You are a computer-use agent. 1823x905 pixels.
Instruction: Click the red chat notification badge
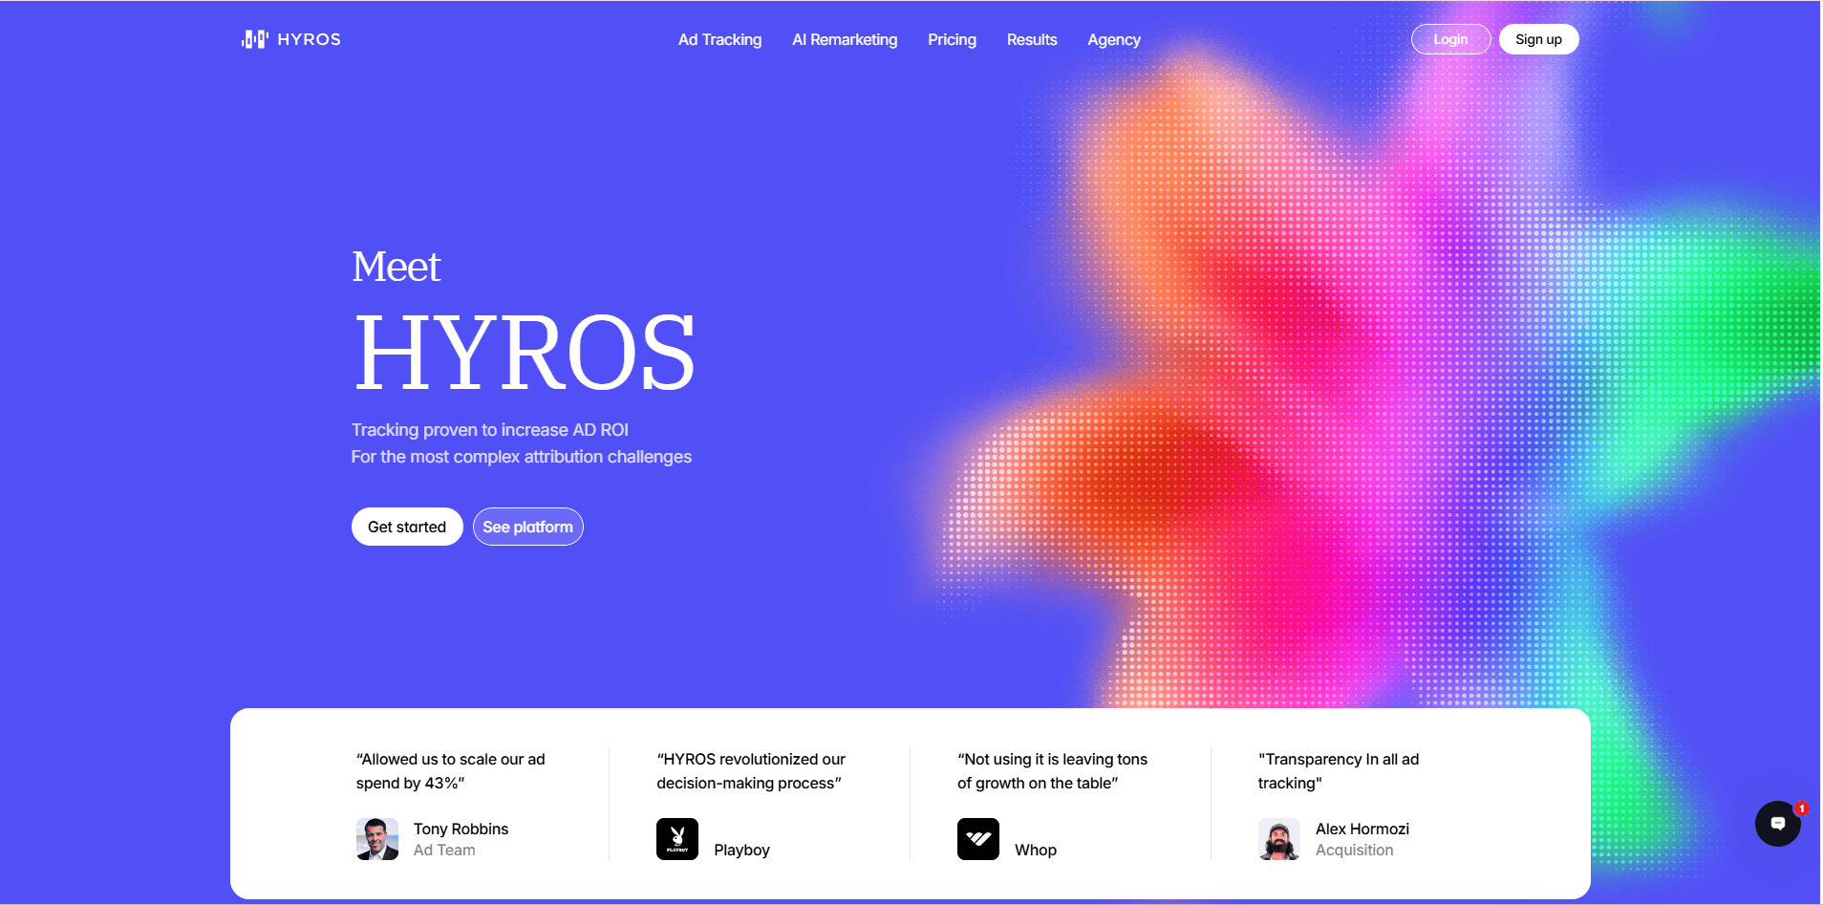(x=1801, y=808)
